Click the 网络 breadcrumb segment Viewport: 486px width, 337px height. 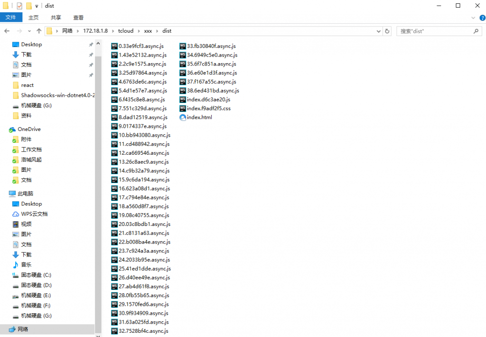pos(67,31)
